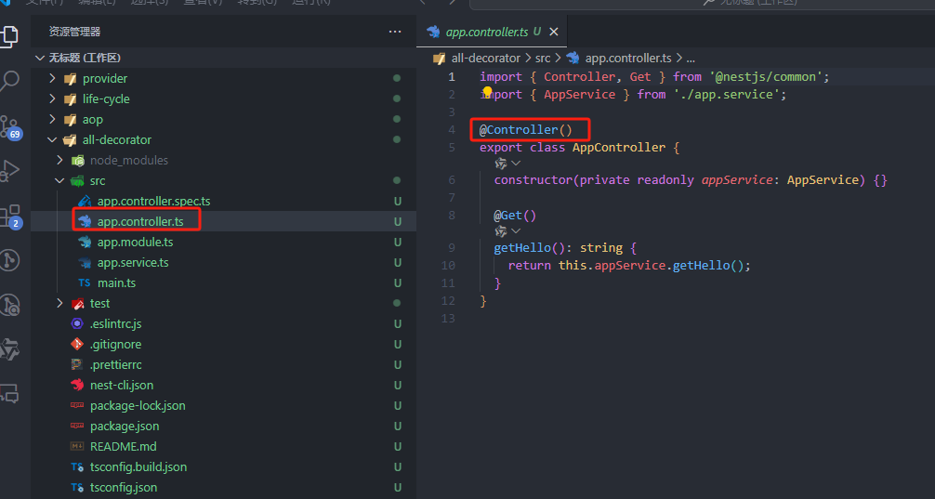Open the Search activity bar icon
Image resolution: width=935 pixels, height=499 pixels.
click(x=9, y=81)
